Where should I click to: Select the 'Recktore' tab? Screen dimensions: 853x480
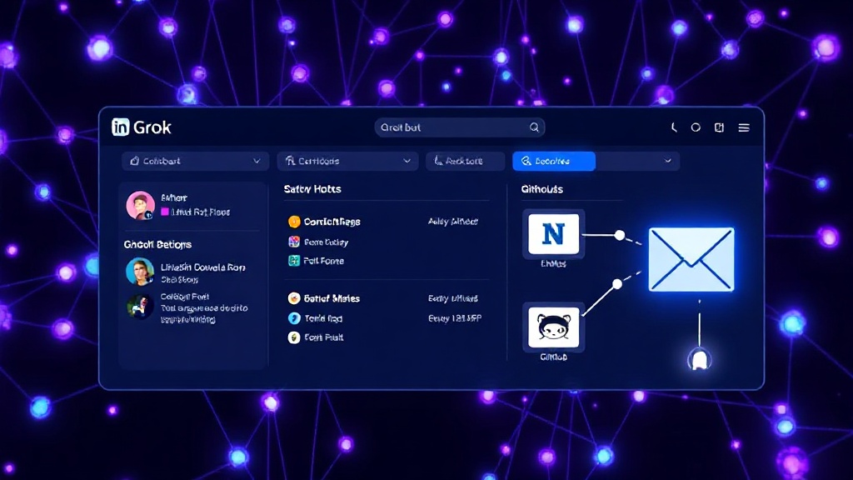pos(465,161)
